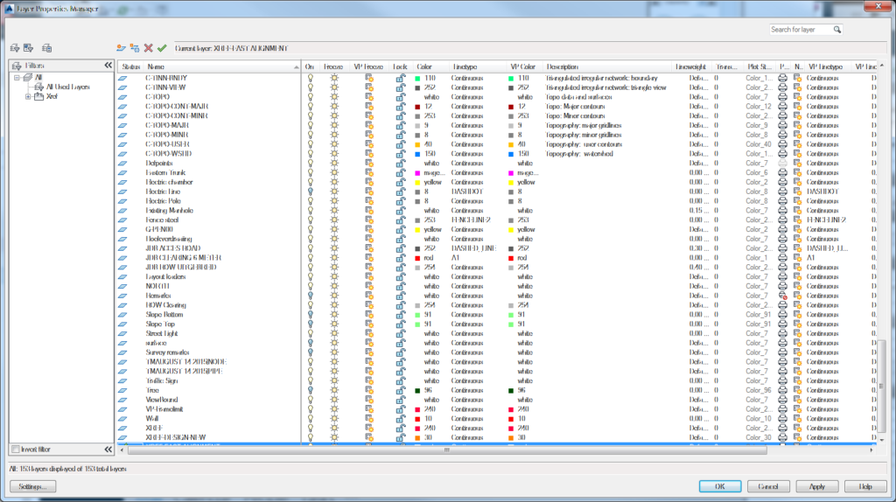Collapse the Filters panel using double chevron
Screen dimensions: 896x502
click(x=108, y=66)
